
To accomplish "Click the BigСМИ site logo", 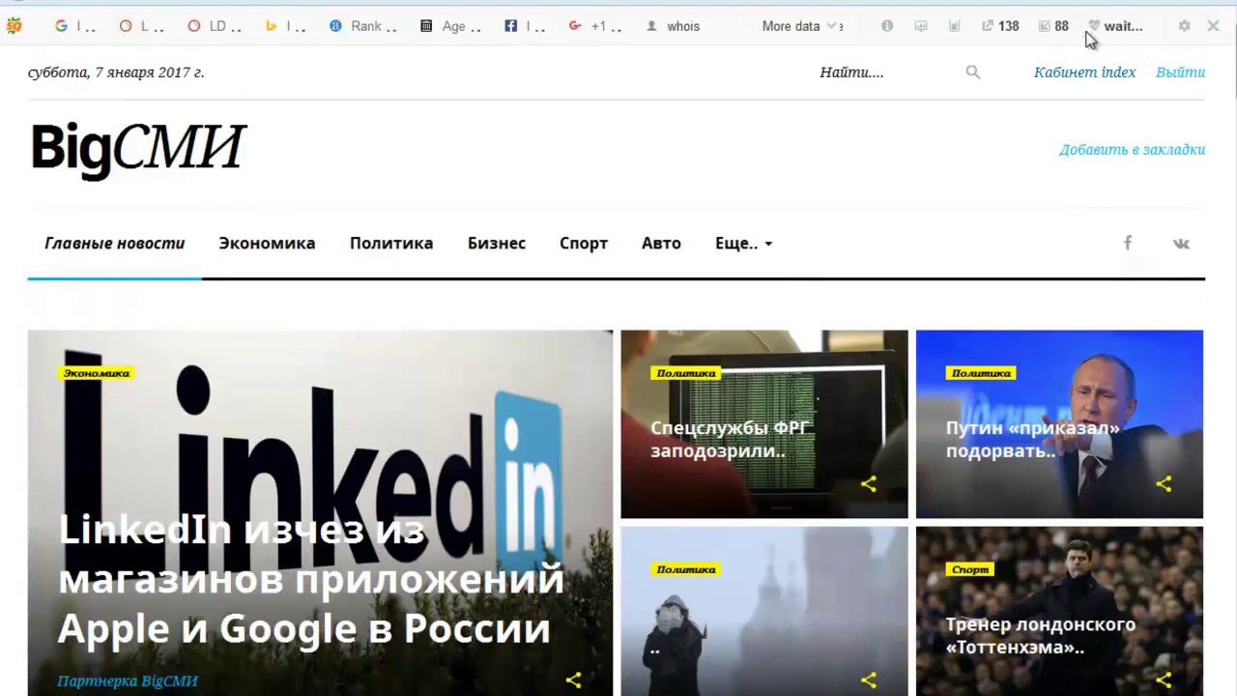I will (138, 151).
